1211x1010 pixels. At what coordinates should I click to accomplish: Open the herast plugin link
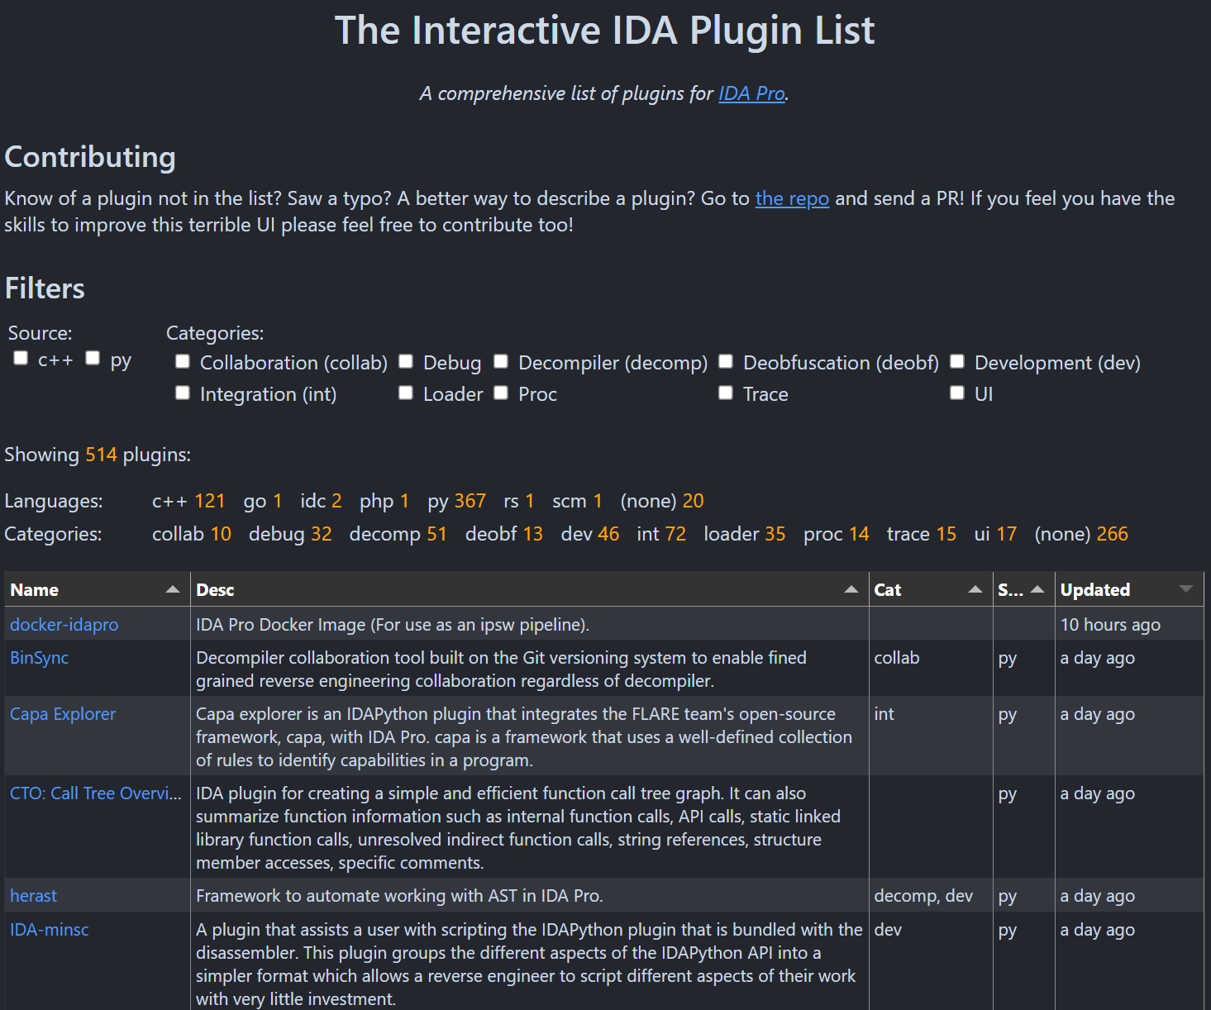pos(34,896)
